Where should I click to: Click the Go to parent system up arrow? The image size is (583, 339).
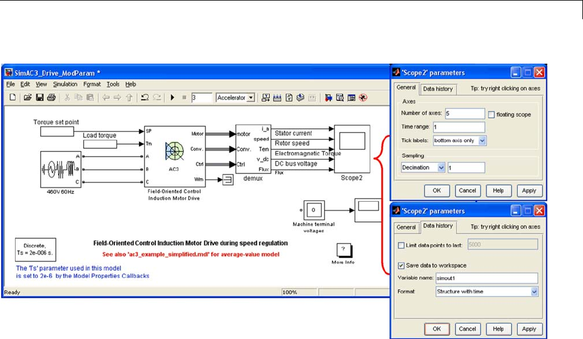click(x=129, y=97)
